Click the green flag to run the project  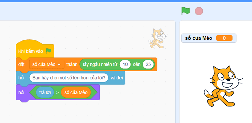coord(185,11)
